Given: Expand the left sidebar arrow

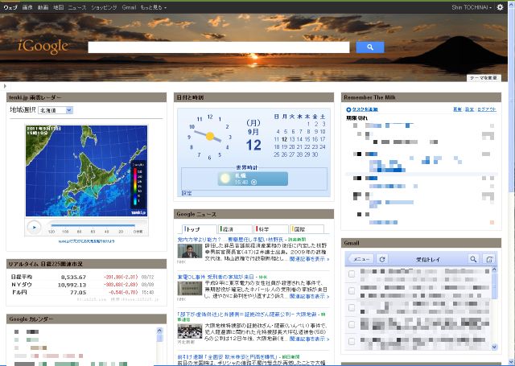Looking at the screenshot, I should pos(5,86).
